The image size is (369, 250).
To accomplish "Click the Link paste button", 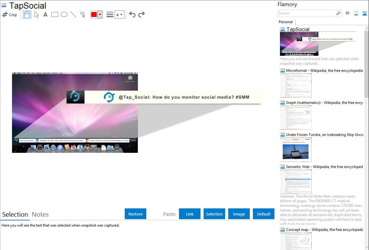I will tap(190, 214).
